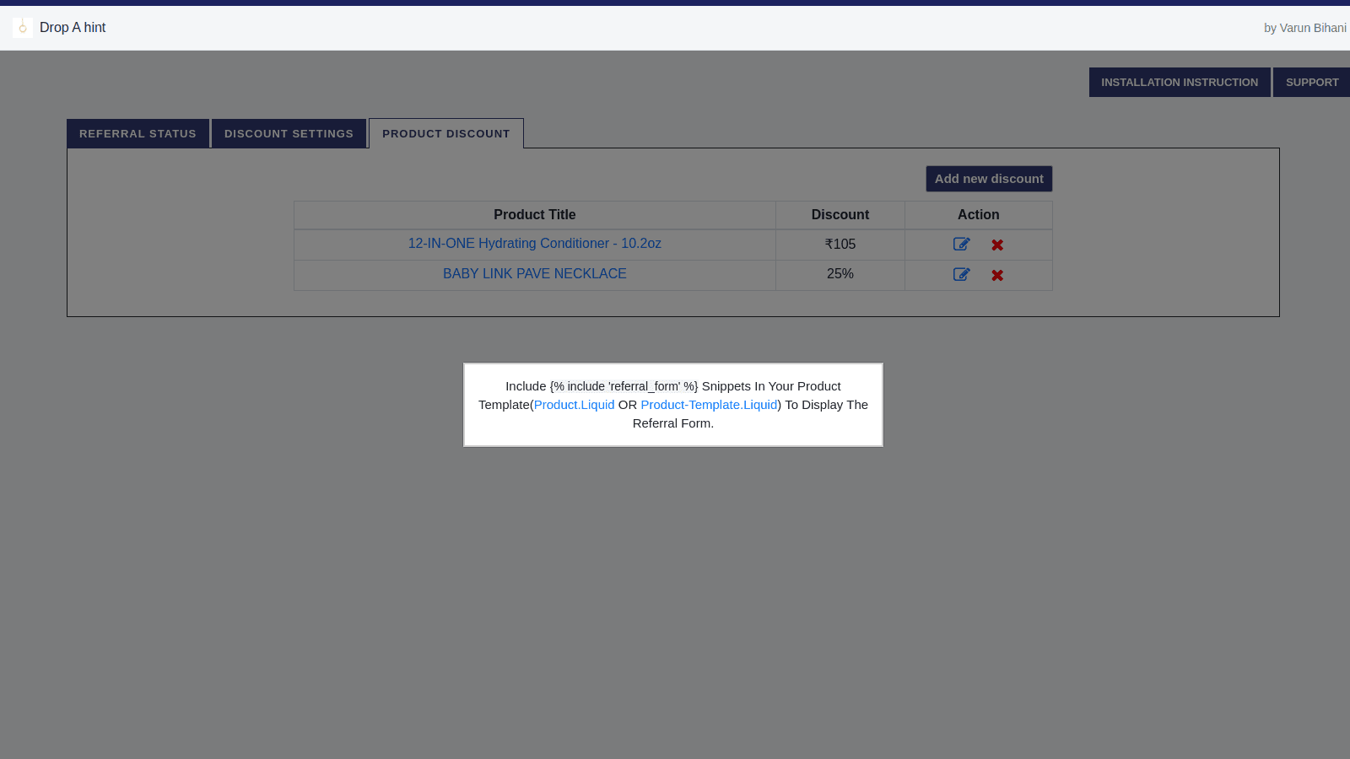The width and height of the screenshot is (1350, 759).
Task: Switch to the Referral Status tab
Action: pos(138,134)
